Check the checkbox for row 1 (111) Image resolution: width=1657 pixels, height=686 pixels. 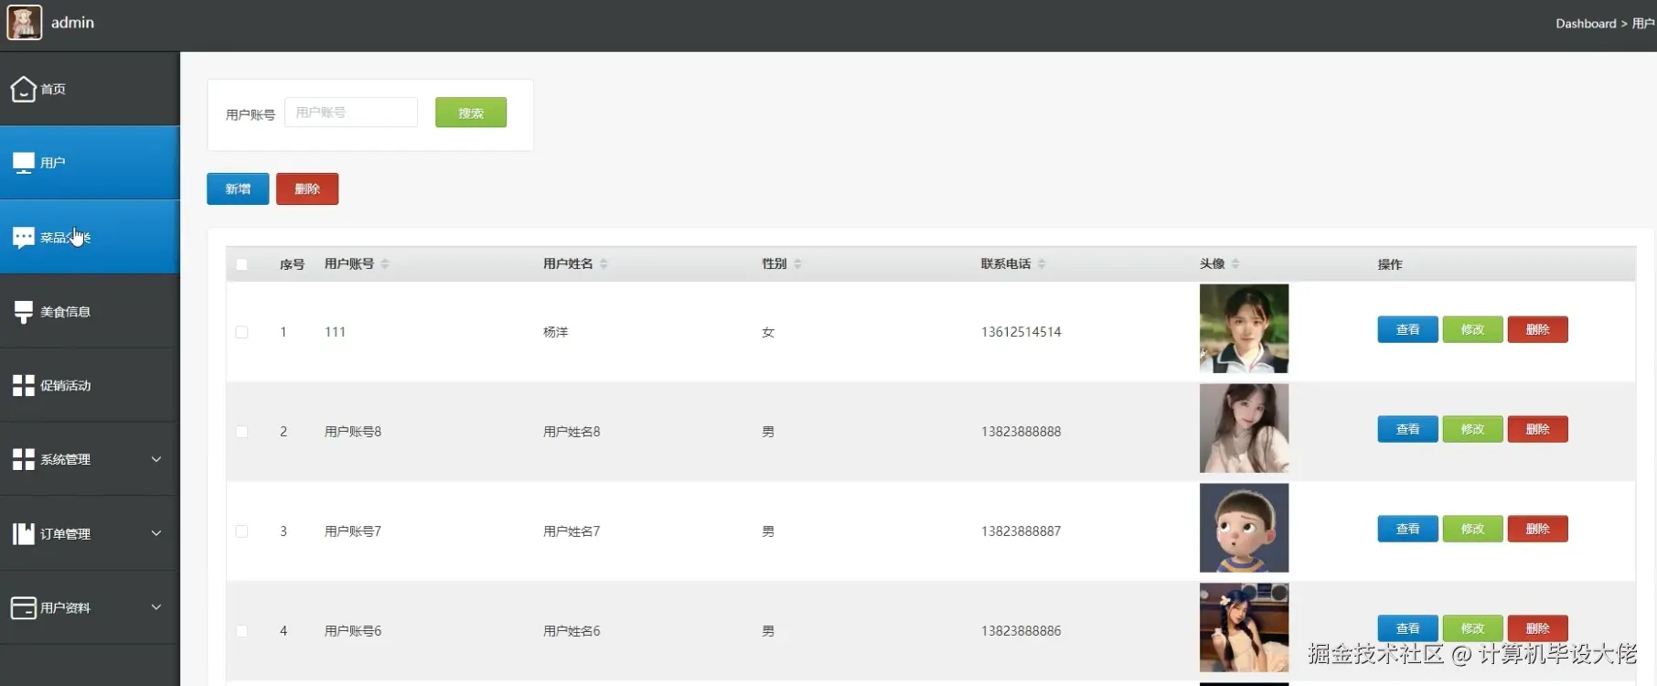241,332
